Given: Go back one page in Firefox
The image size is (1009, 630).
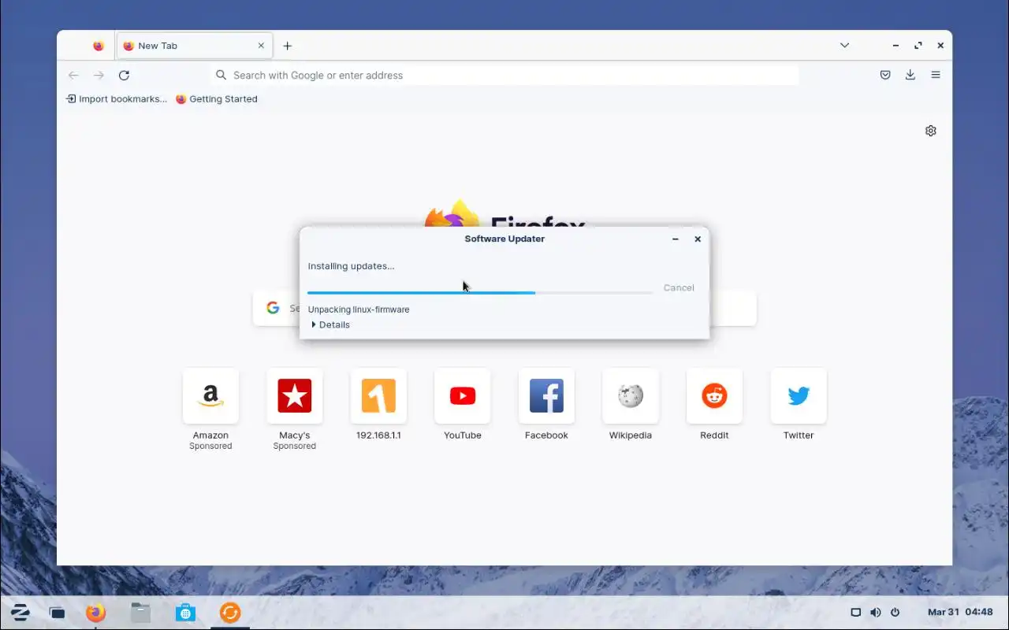Looking at the screenshot, I should (x=73, y=76).
